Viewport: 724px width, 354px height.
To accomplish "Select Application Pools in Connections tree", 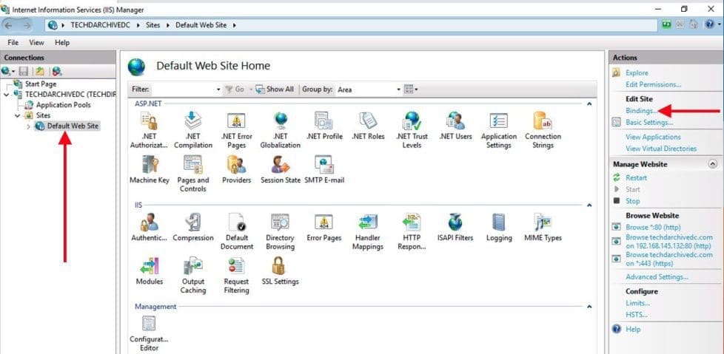I will point(63,105).
